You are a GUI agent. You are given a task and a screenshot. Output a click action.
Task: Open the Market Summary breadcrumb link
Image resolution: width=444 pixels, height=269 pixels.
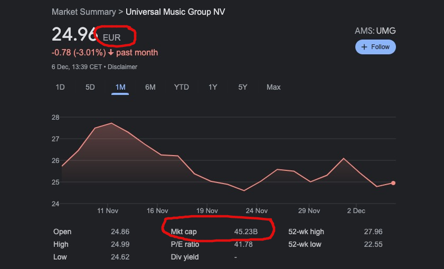pyautogui.click(x=84, y=12)
